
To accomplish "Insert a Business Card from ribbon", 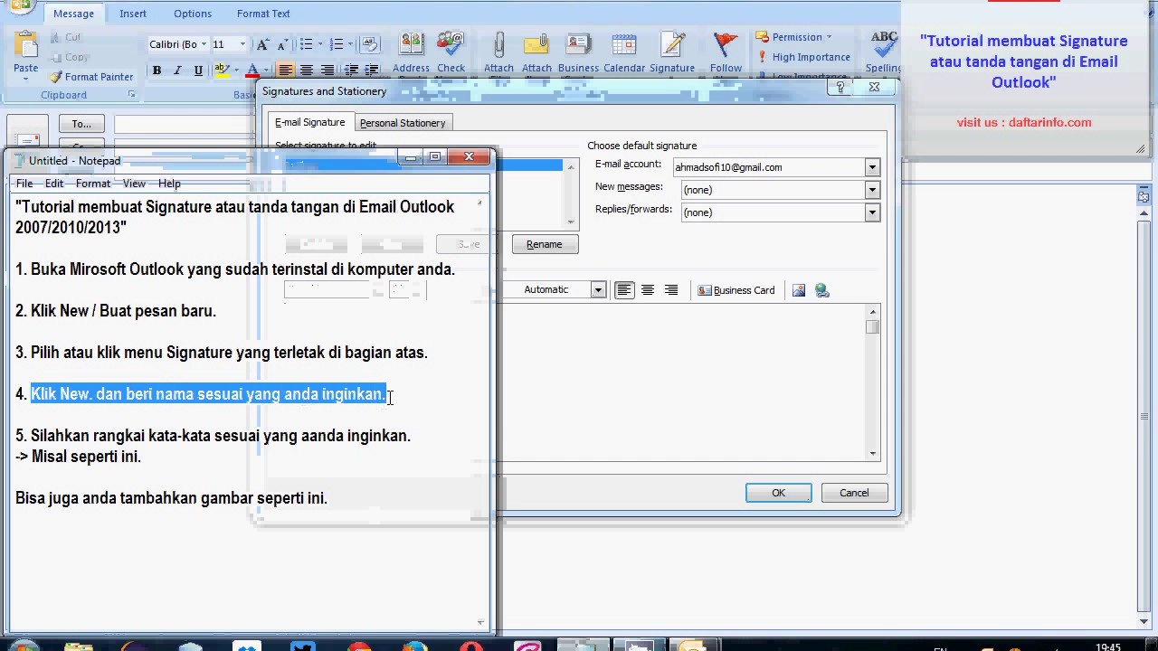I will click(578, 52).
